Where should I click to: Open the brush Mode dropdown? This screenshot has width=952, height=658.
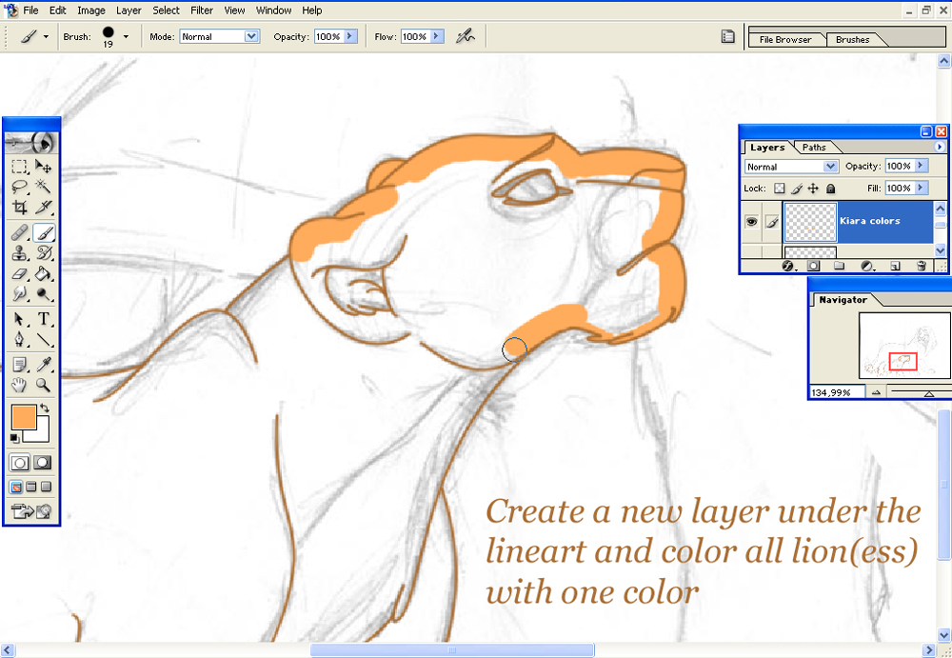pos(251,36)
